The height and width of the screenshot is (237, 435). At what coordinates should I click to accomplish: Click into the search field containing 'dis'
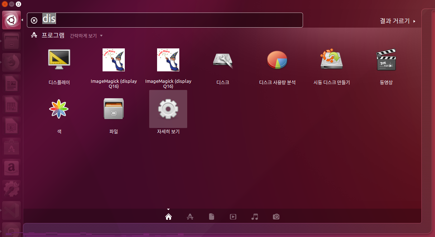tap(165, 20)
